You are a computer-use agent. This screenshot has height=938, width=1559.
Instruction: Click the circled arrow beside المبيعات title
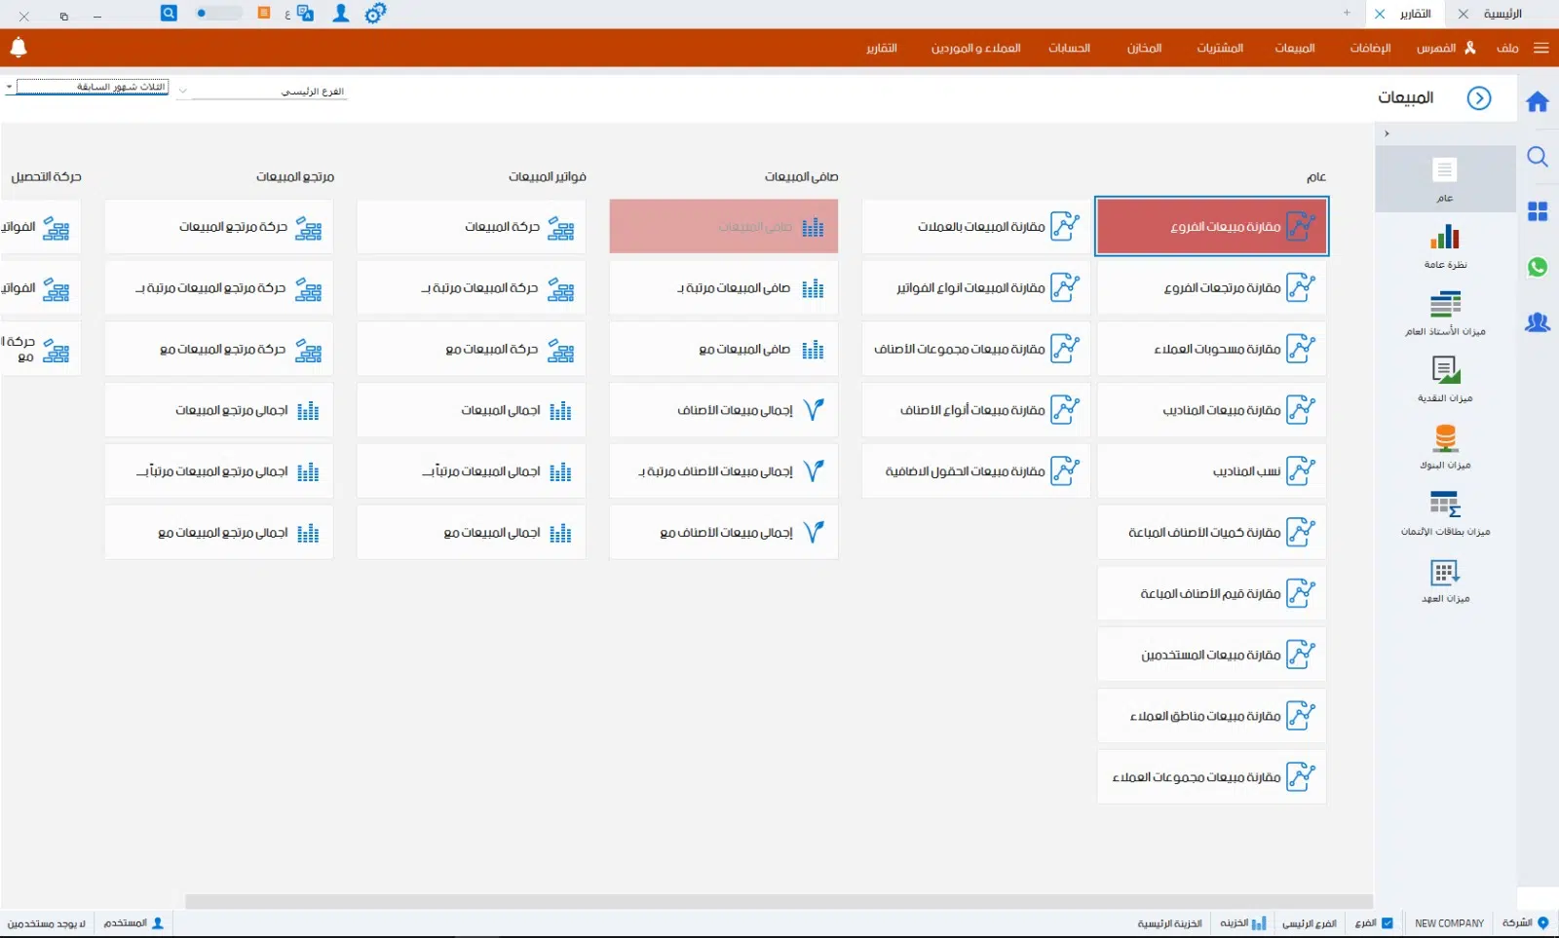pyautogui.click(x=1478, y=98)
